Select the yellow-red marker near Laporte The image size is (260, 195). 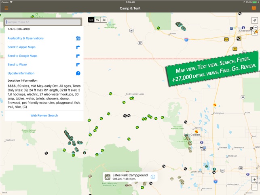[x=197, y=132]
